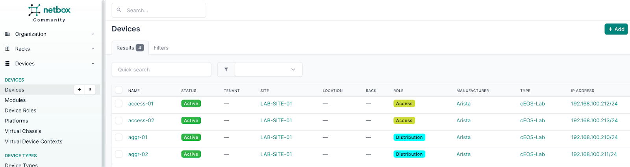Click the import upload icon beside Devices
This screenshot has height=167, width=630.
coord(90,90)
